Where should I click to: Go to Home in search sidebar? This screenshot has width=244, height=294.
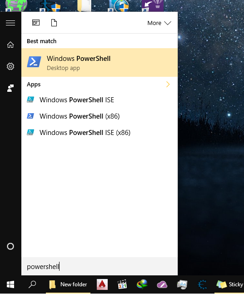coord(10,45)
